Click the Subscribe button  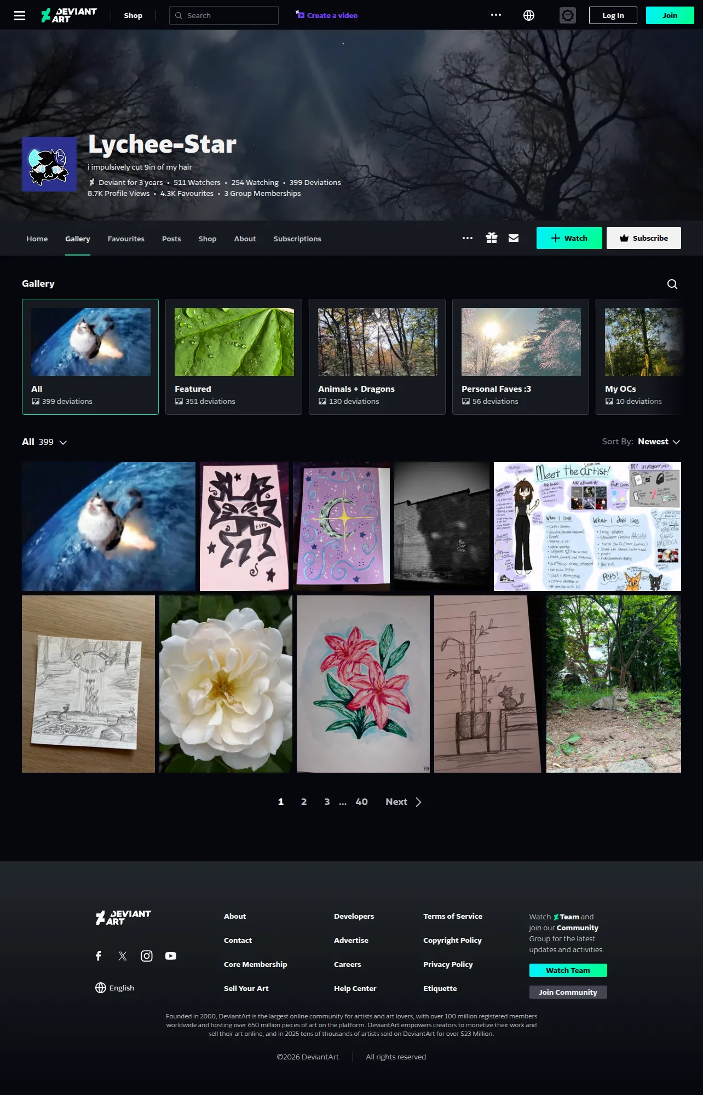pos(644,238)
